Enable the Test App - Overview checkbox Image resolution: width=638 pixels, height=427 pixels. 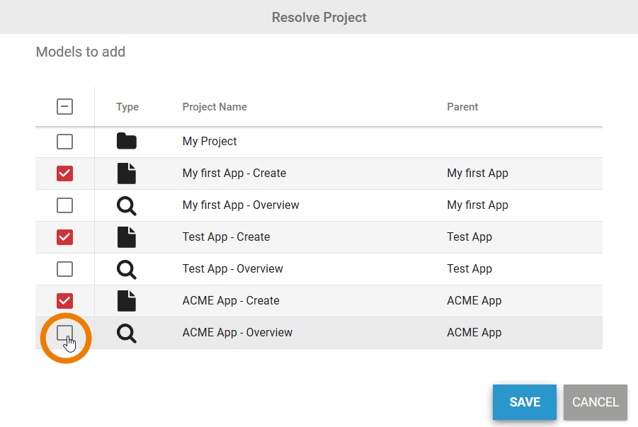tap(64, 269)
